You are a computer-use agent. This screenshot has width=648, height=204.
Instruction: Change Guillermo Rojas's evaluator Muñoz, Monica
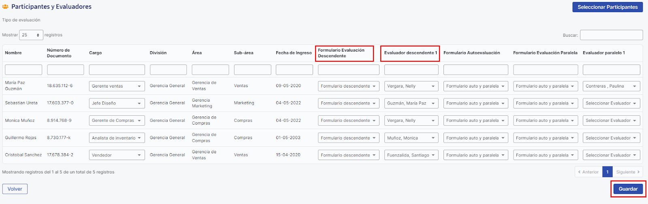pos(411,138)
